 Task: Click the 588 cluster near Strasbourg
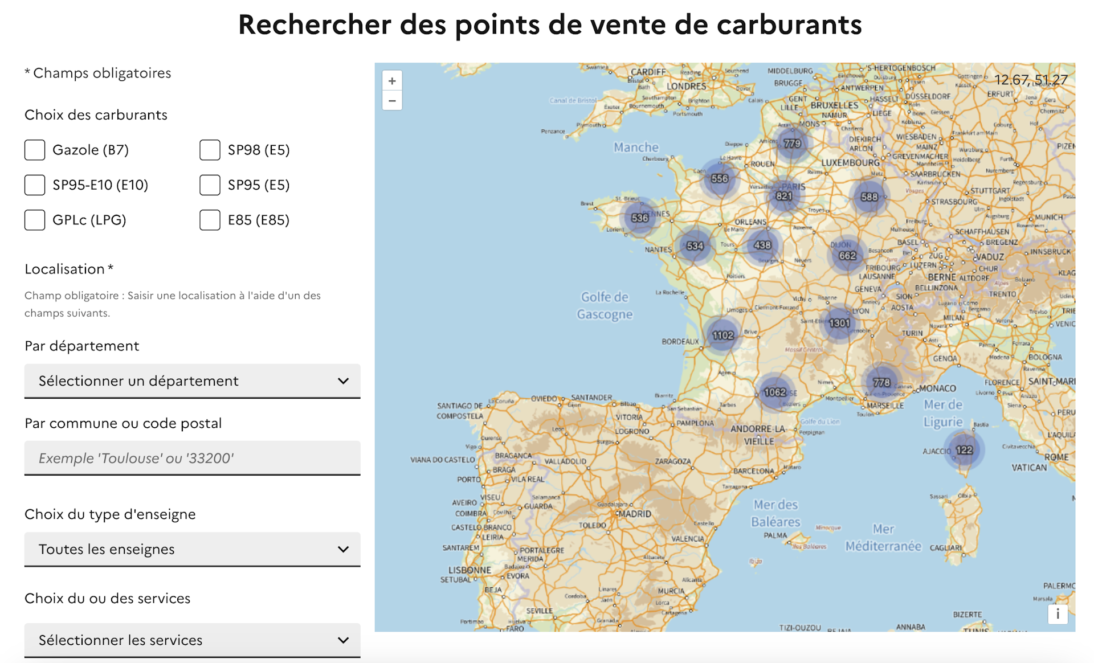(x=869, y=197)
